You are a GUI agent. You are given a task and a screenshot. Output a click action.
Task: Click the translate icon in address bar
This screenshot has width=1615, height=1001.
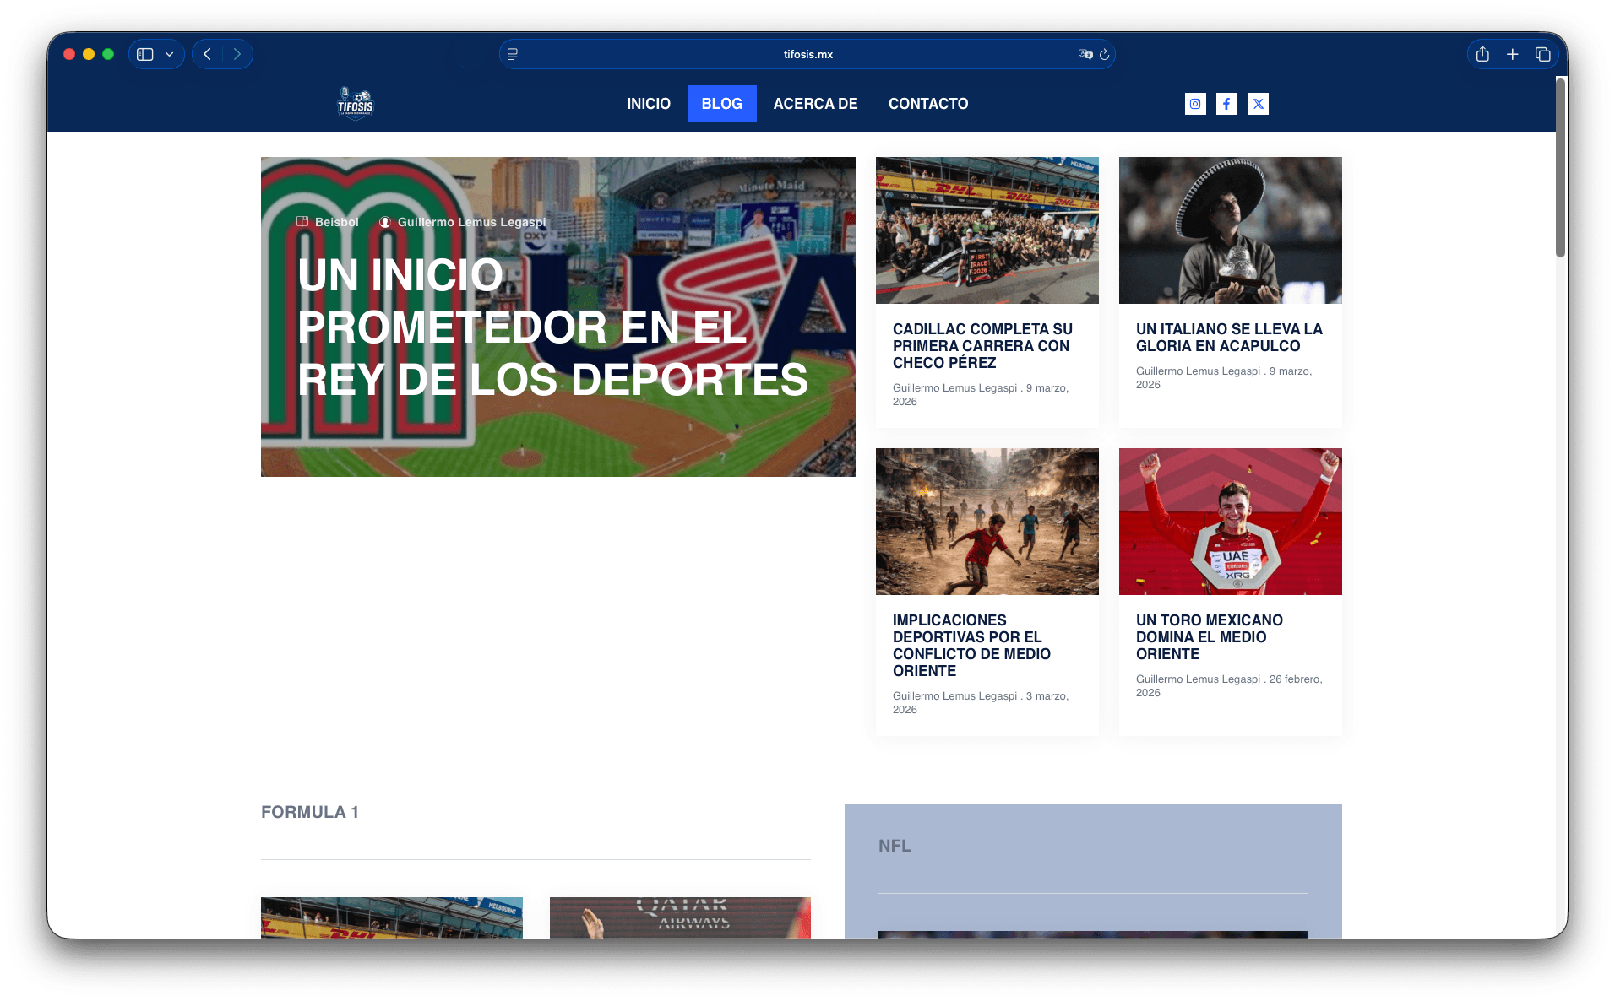coord(1085,54)
